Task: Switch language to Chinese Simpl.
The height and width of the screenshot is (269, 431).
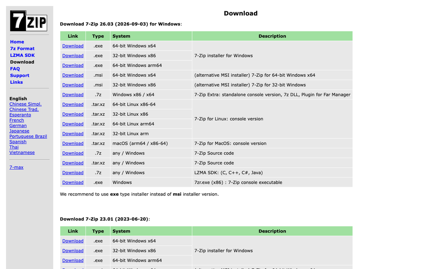Action: (25, 104)
